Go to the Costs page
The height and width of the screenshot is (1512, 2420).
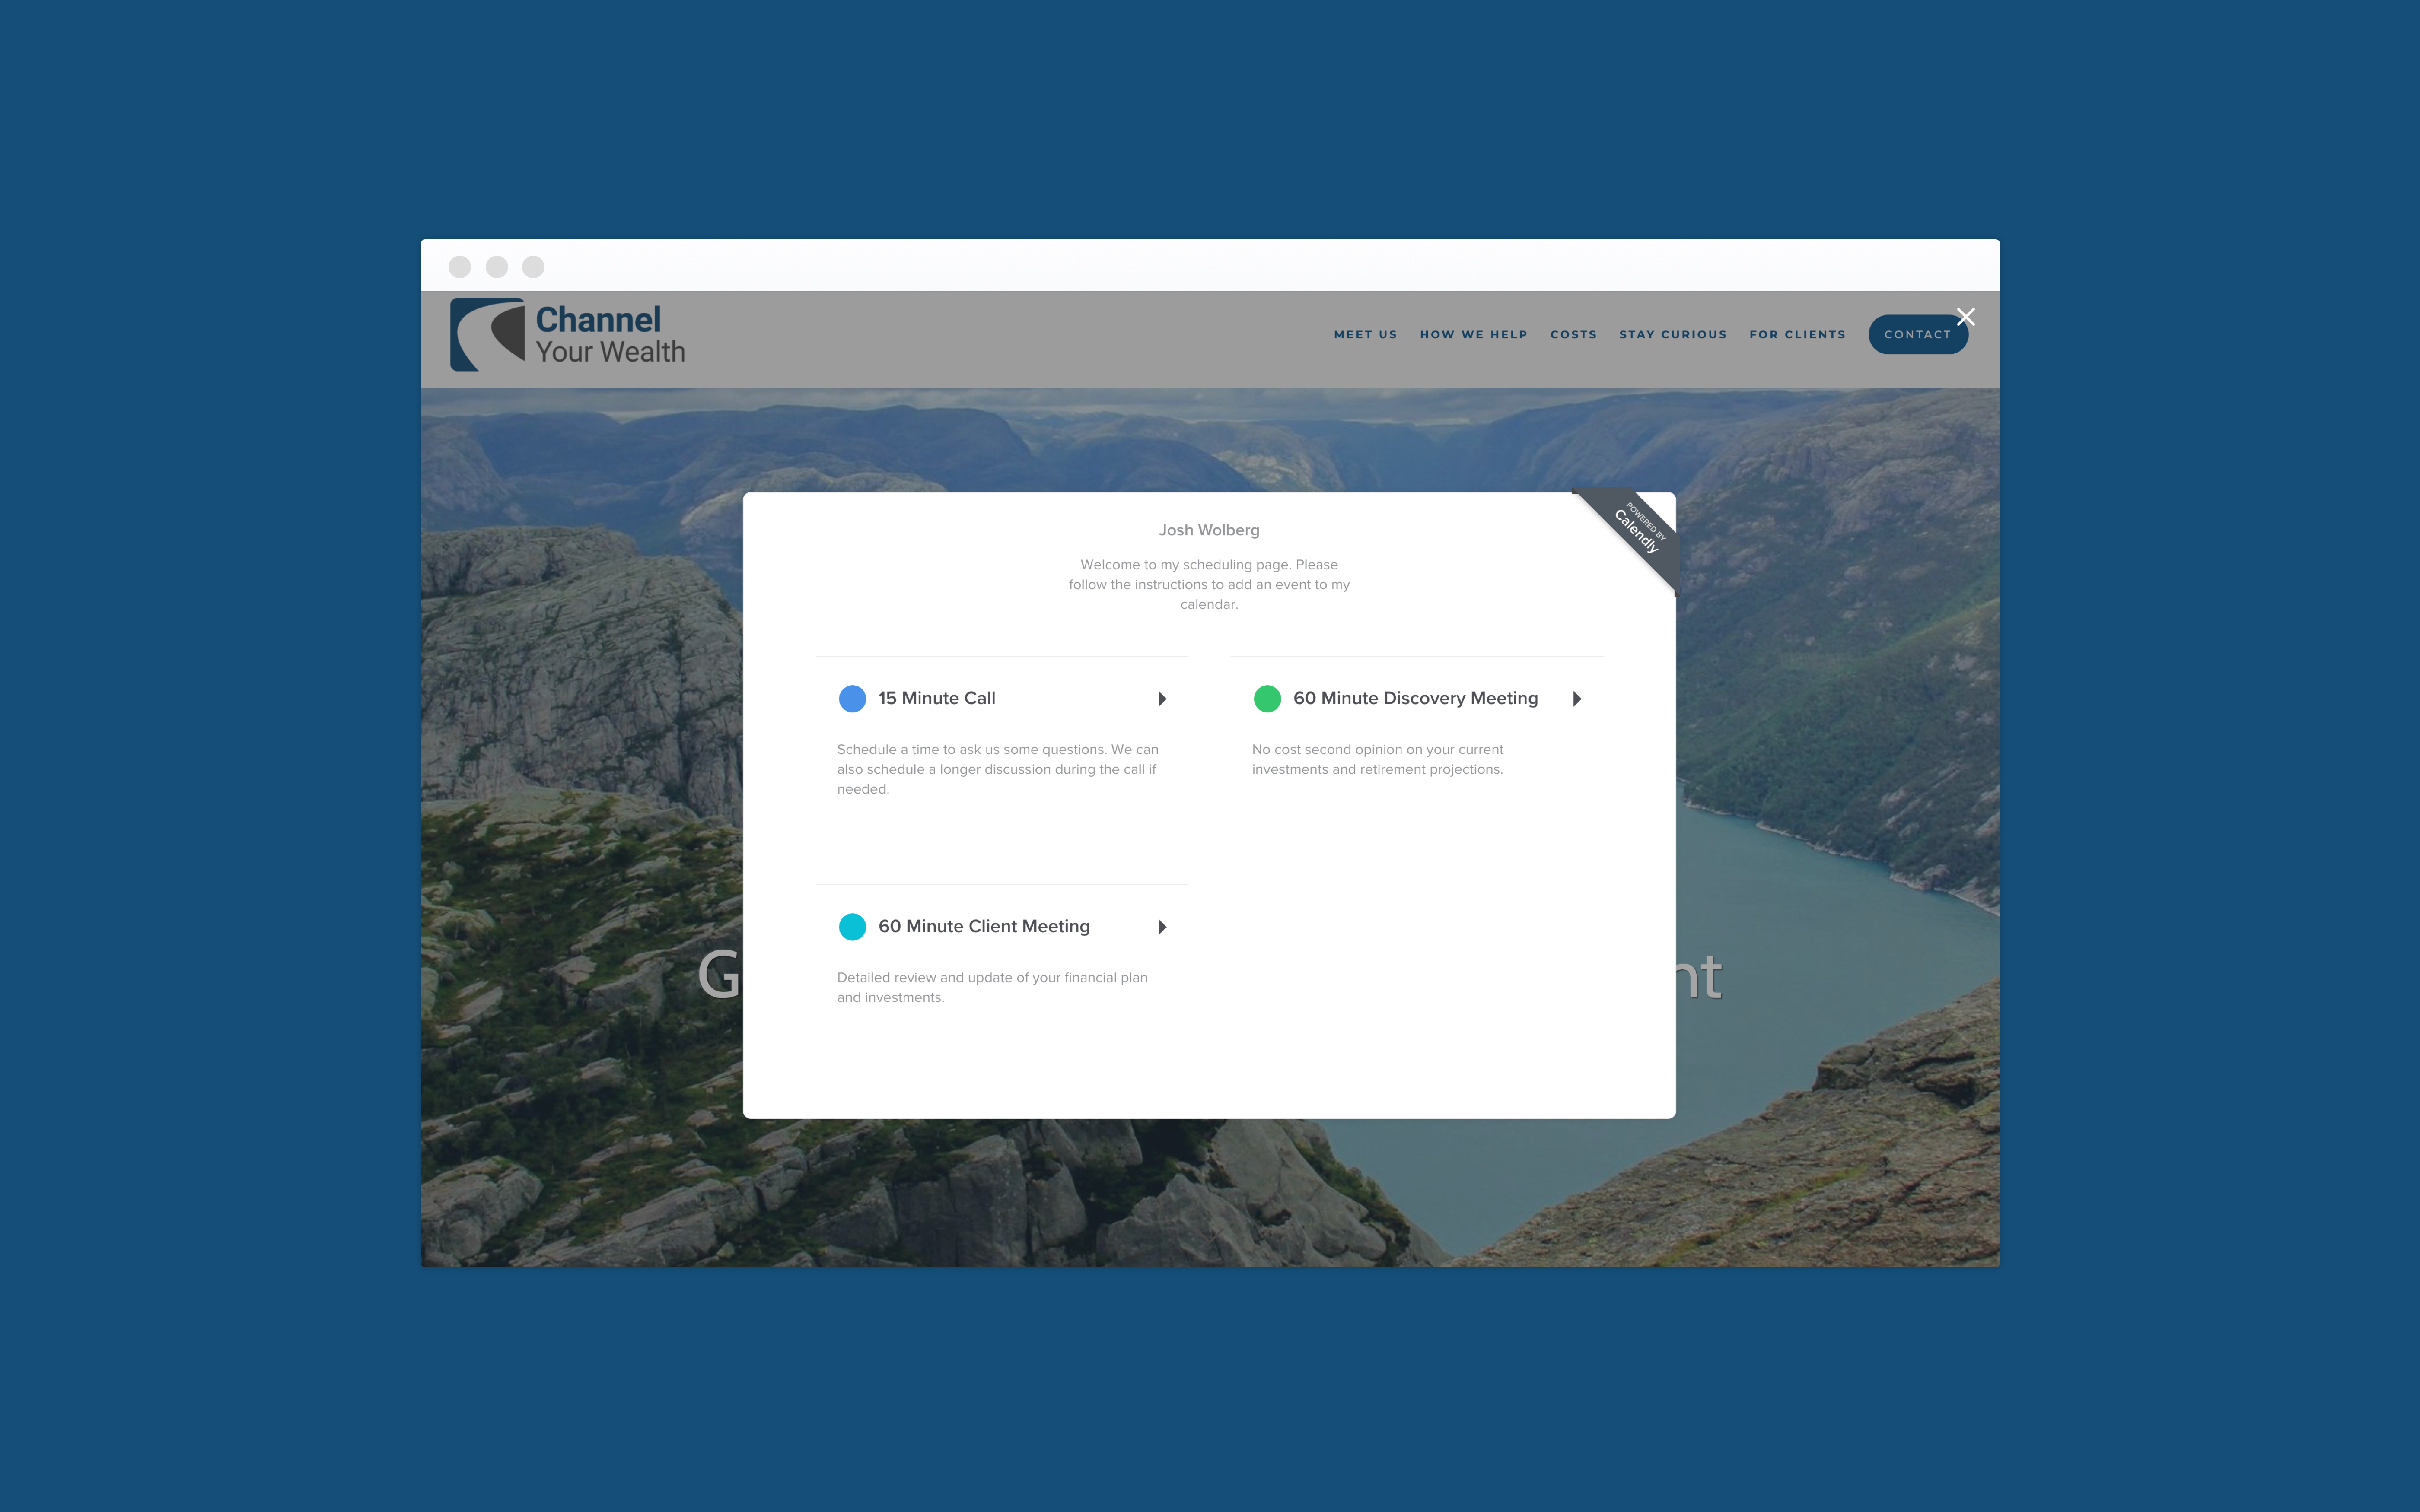coord(1573,335)
